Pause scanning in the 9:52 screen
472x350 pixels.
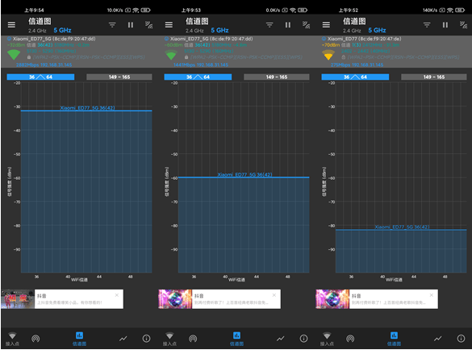(x=445, y=25)
